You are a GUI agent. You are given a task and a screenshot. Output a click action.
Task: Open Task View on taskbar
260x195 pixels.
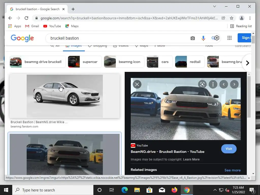pos(112,190)
